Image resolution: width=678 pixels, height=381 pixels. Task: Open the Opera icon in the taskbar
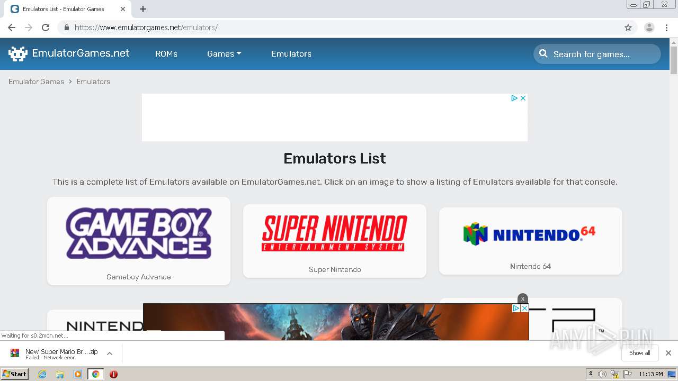tap(113, 374)
